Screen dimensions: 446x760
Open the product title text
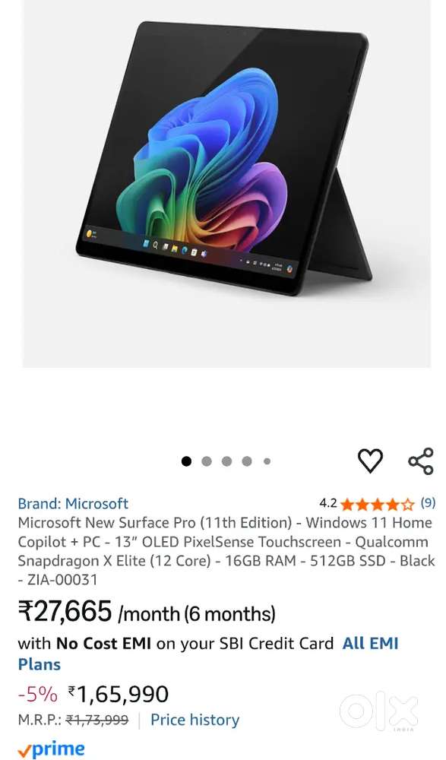[226, 551]
